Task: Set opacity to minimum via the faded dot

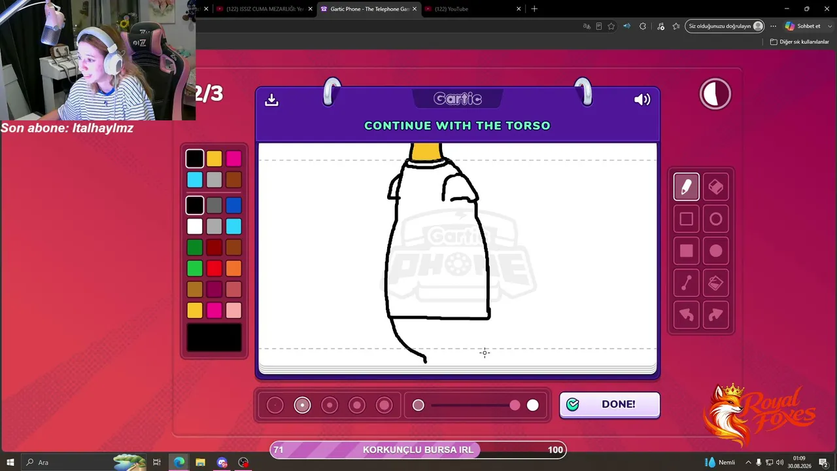Action: point(418,406)
